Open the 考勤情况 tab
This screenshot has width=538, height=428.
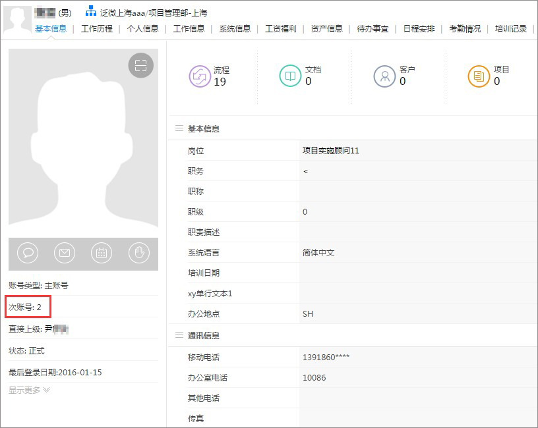[x=465, y=28]
